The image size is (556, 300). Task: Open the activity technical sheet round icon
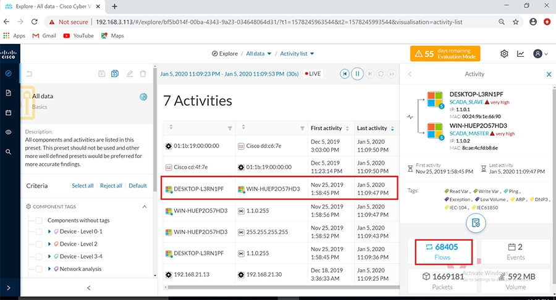(x=476, y=223)
